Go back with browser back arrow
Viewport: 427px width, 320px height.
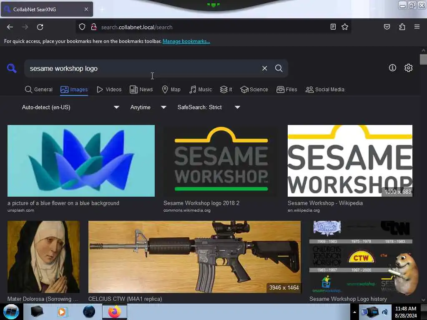(x=10, y=27)
